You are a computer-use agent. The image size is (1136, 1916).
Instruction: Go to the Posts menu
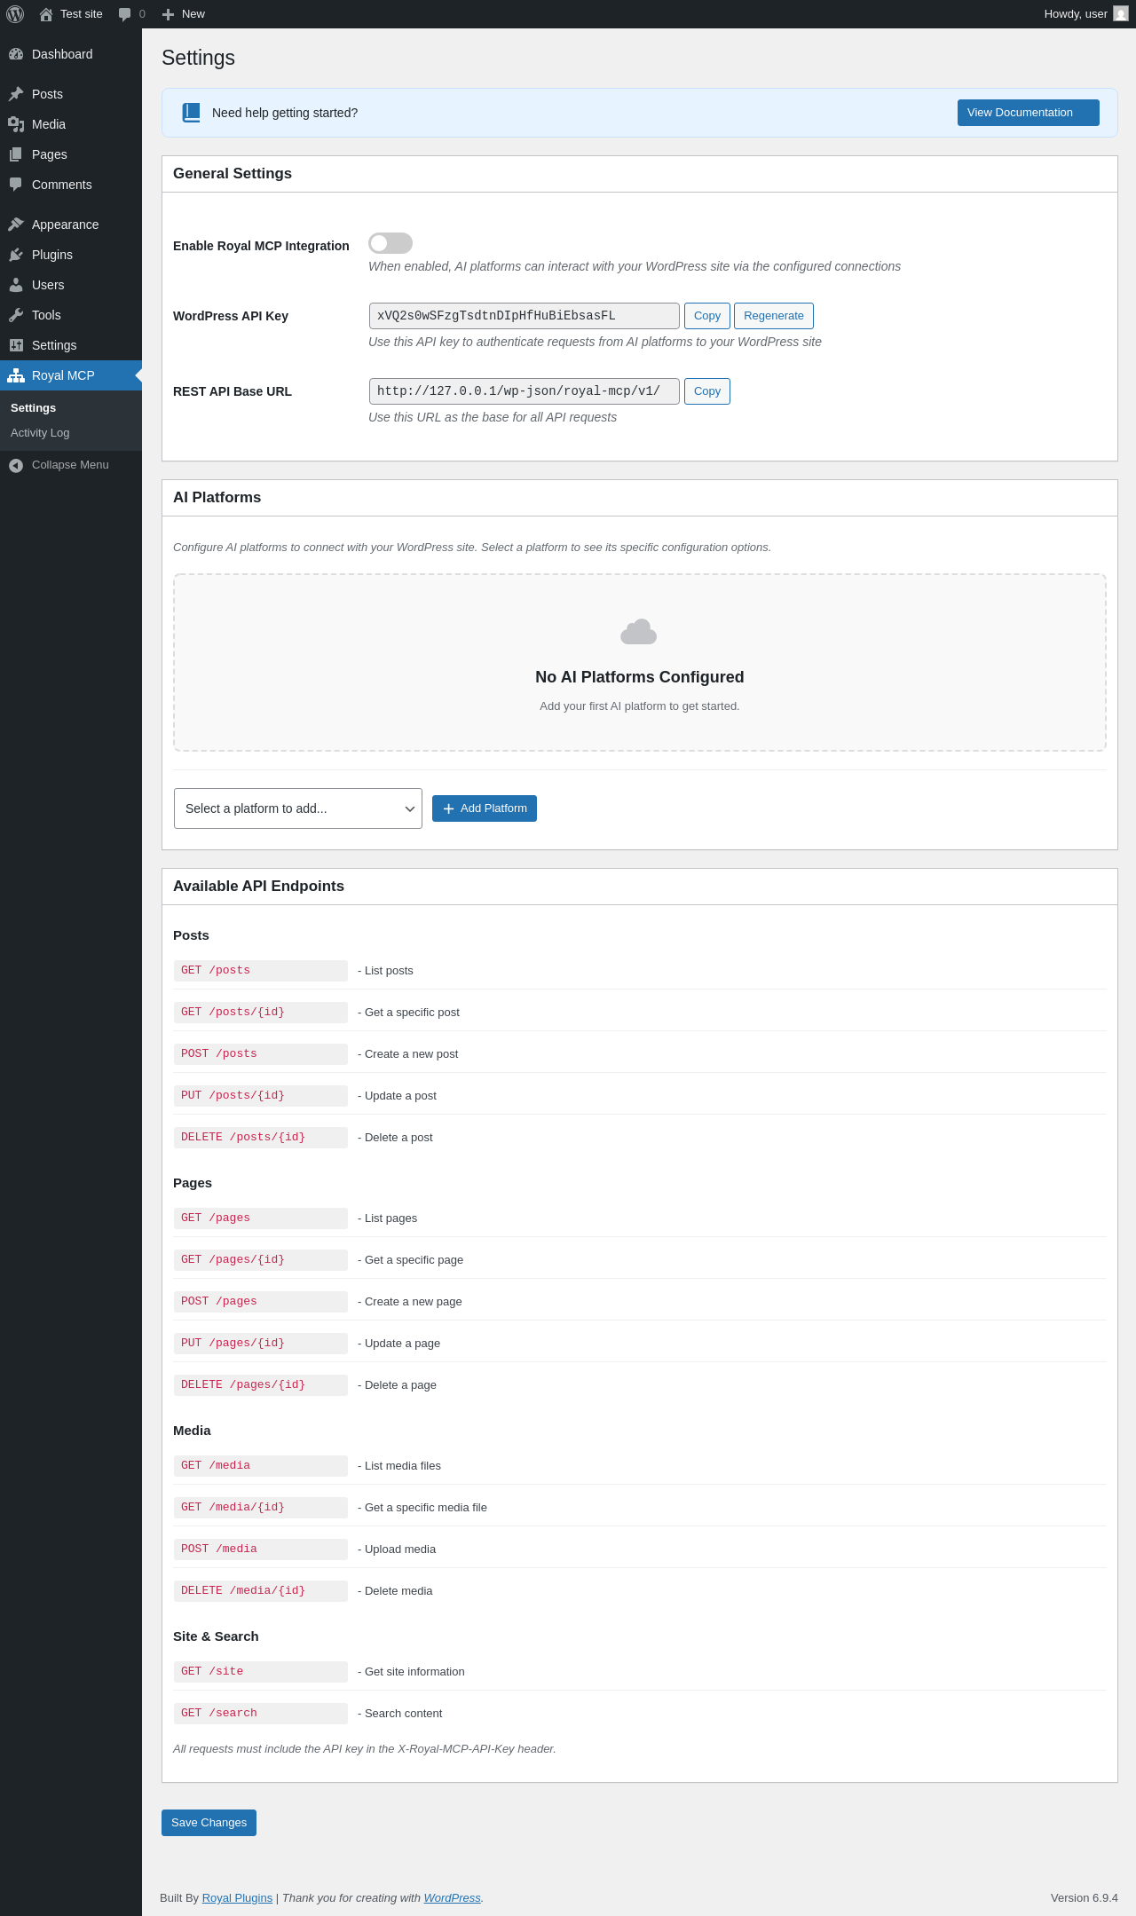[71, 94]
